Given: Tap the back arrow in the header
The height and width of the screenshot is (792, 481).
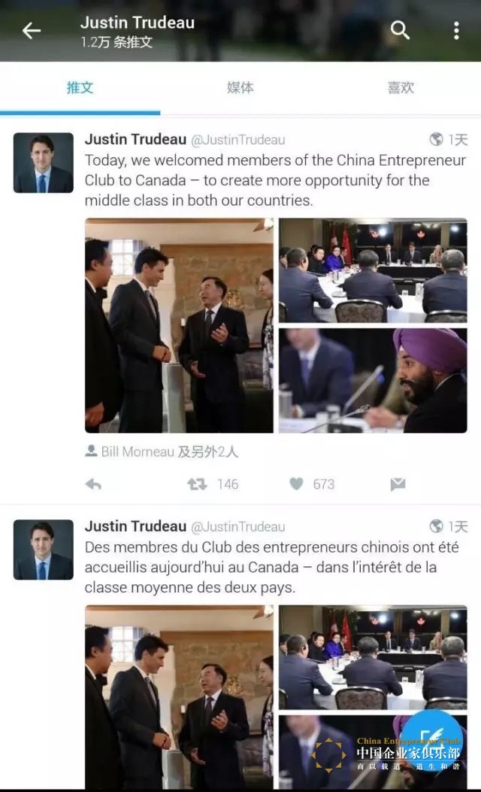Looking at the screenshot, I should tap(32, 31).
